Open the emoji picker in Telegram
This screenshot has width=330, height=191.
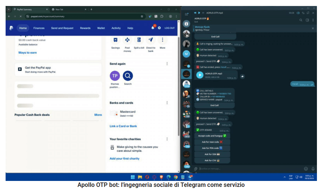pos(306,169)
